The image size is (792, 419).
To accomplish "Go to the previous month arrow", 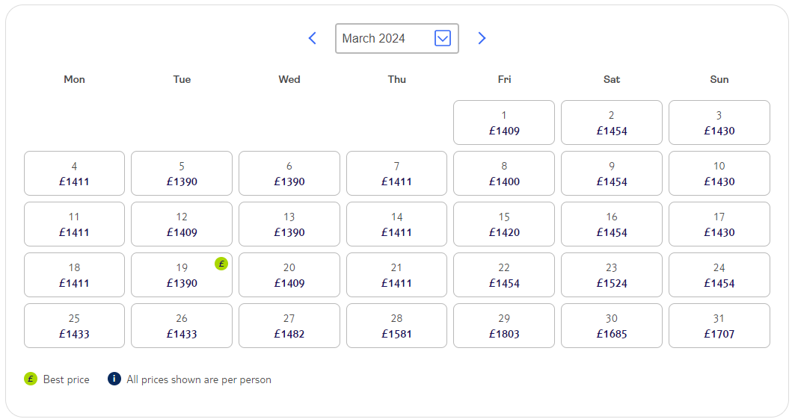I will (312, 38).
